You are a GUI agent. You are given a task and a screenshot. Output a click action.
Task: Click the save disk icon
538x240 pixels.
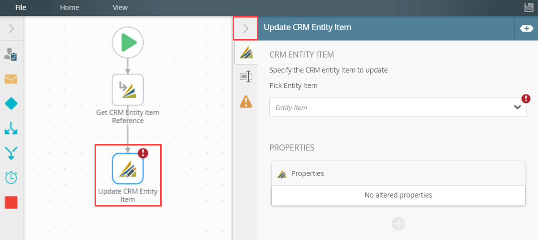pos(528,7)
